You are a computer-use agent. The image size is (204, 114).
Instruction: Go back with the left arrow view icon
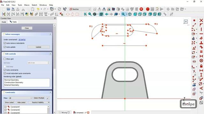[106, 14]
